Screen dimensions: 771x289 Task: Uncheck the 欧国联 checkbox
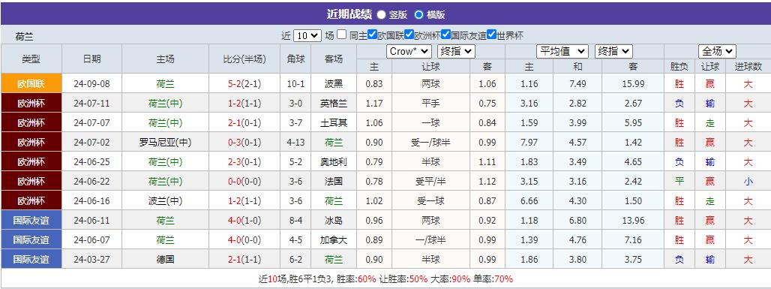point(372,35)
